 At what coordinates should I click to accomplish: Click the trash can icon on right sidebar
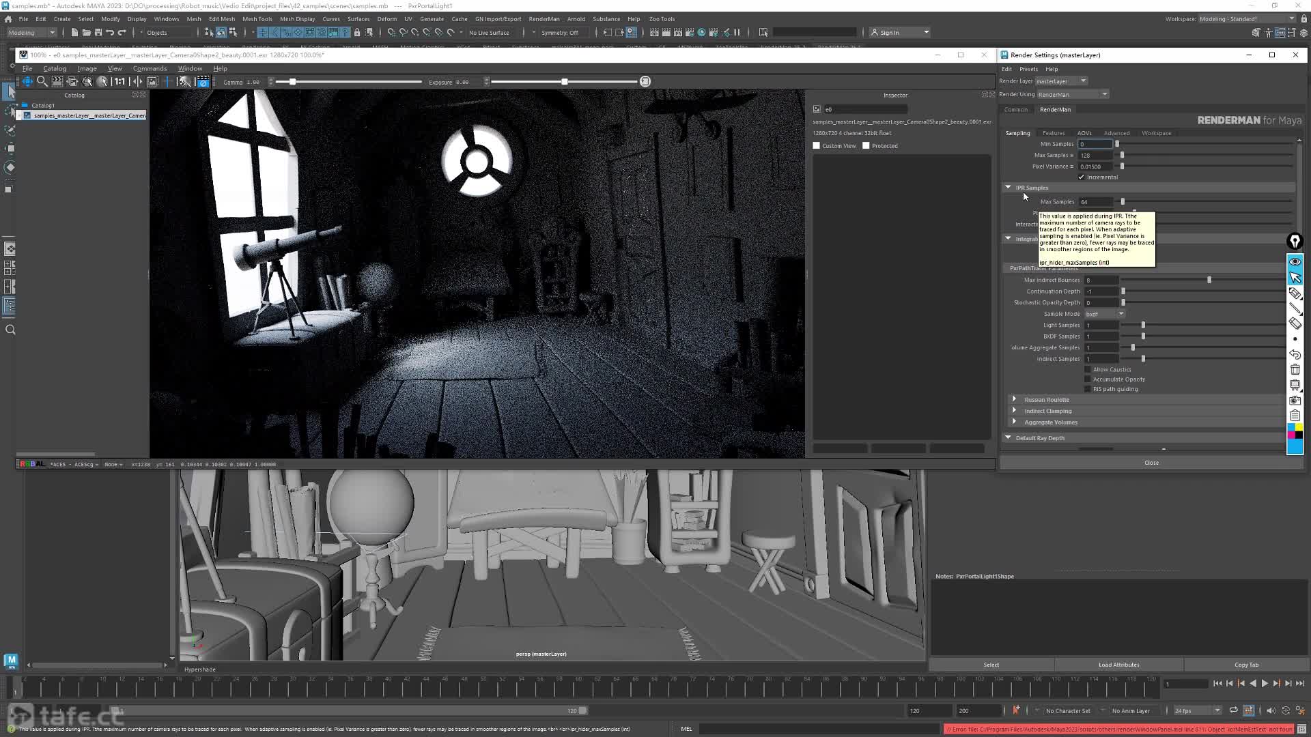[1295, 370]
